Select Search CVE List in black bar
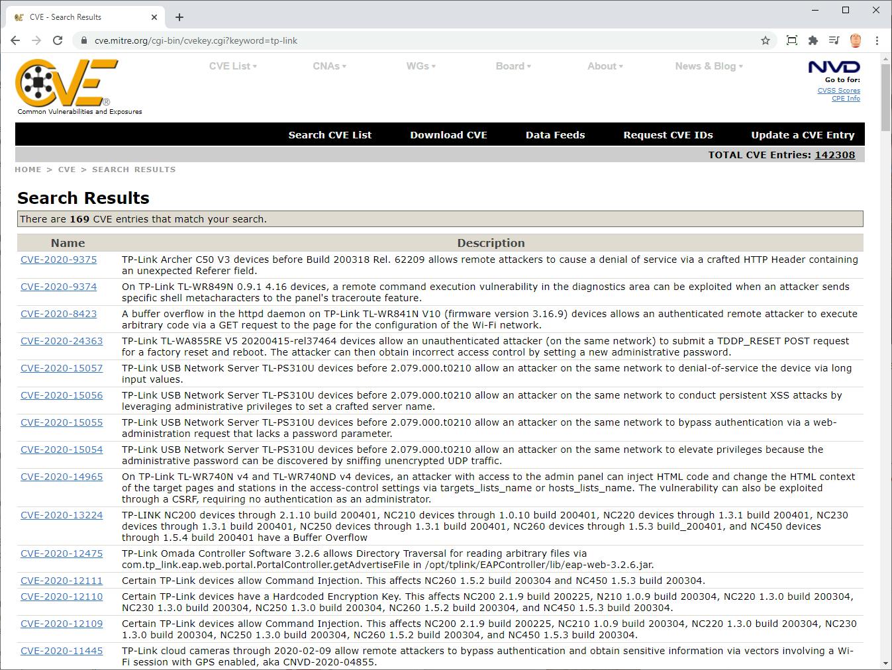Screen dimensions: 892x670 tap(330, 135)
